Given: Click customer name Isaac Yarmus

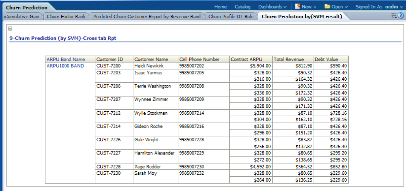Looking at the screenshot, I should [x=148, y=72].
